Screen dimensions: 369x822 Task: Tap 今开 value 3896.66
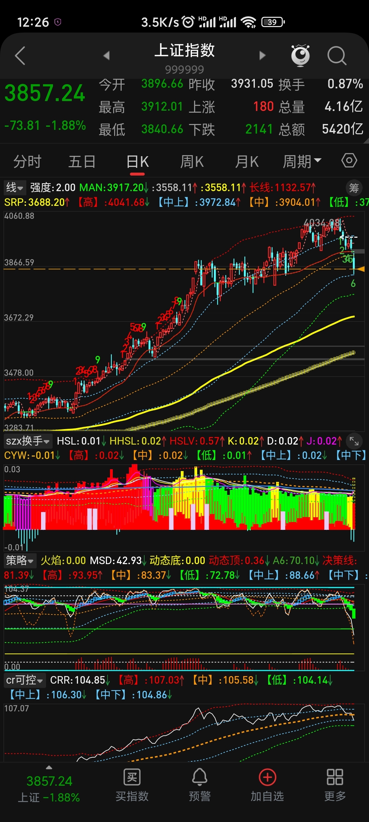162,84
